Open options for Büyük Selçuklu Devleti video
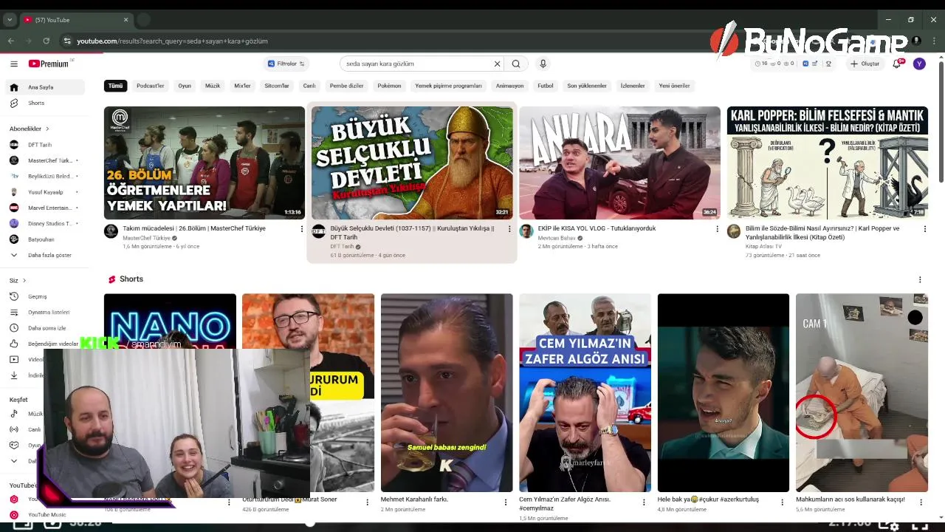945x532 pixels. [x=509, y=229]
